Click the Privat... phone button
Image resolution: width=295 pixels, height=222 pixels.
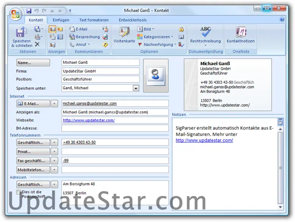coord(33,152)
